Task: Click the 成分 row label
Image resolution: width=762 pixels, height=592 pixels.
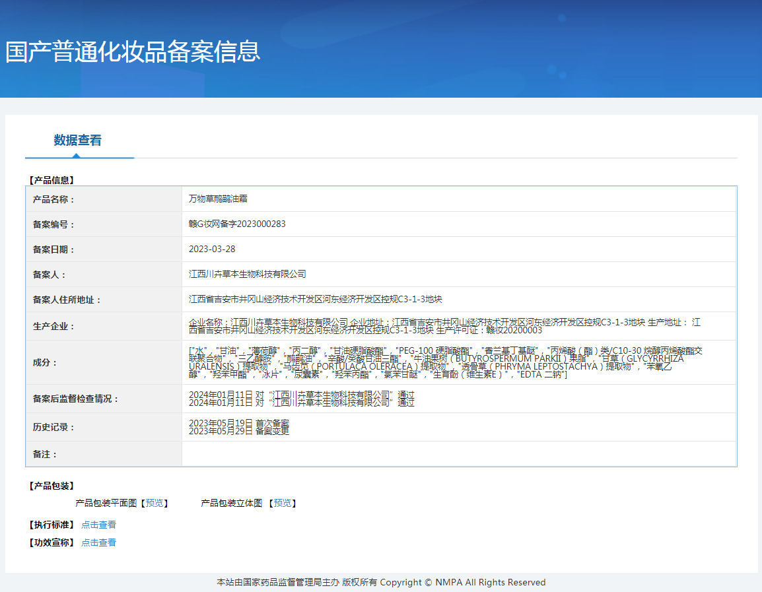Action: [45, 362]
